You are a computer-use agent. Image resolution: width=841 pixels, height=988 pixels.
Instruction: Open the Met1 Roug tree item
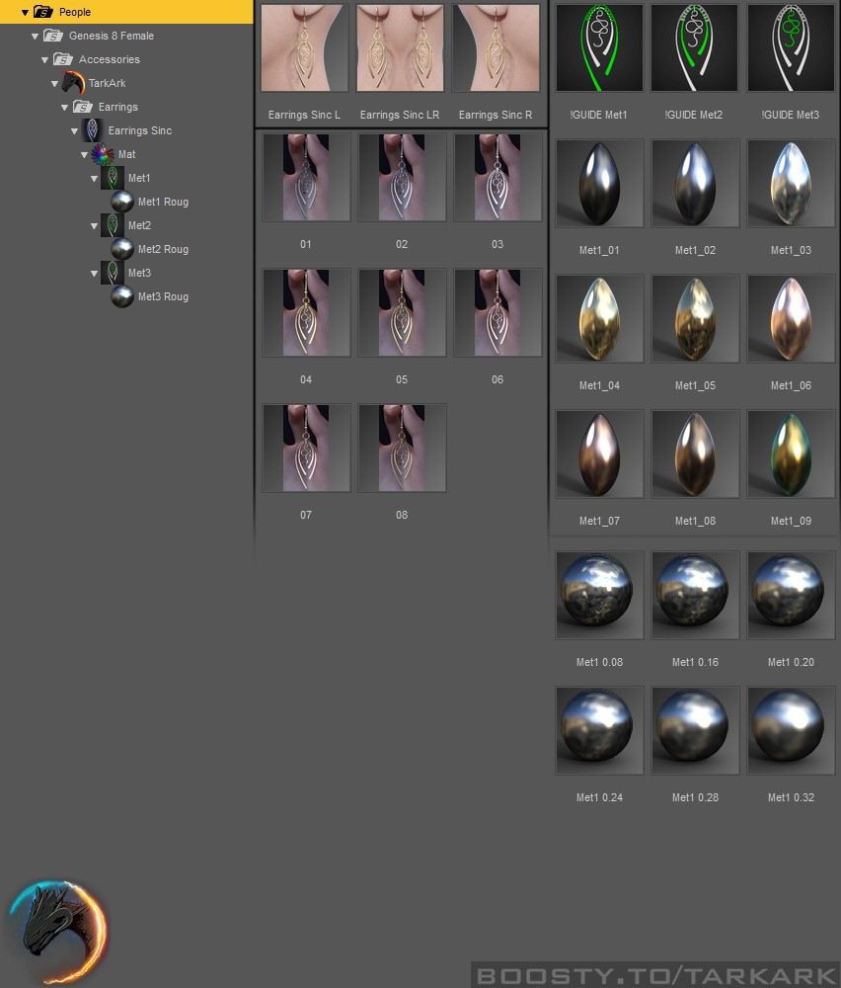tap(150, 202)
